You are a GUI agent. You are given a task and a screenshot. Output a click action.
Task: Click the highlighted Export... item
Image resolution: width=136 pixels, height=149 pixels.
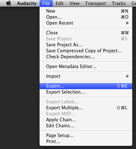tap(86, 86)
